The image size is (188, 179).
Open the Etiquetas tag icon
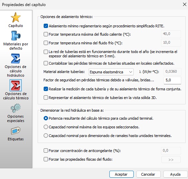16,131
